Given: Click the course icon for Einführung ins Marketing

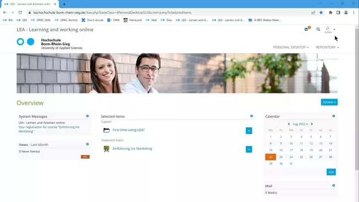Looking at the screenshot, I should (106, 149).
